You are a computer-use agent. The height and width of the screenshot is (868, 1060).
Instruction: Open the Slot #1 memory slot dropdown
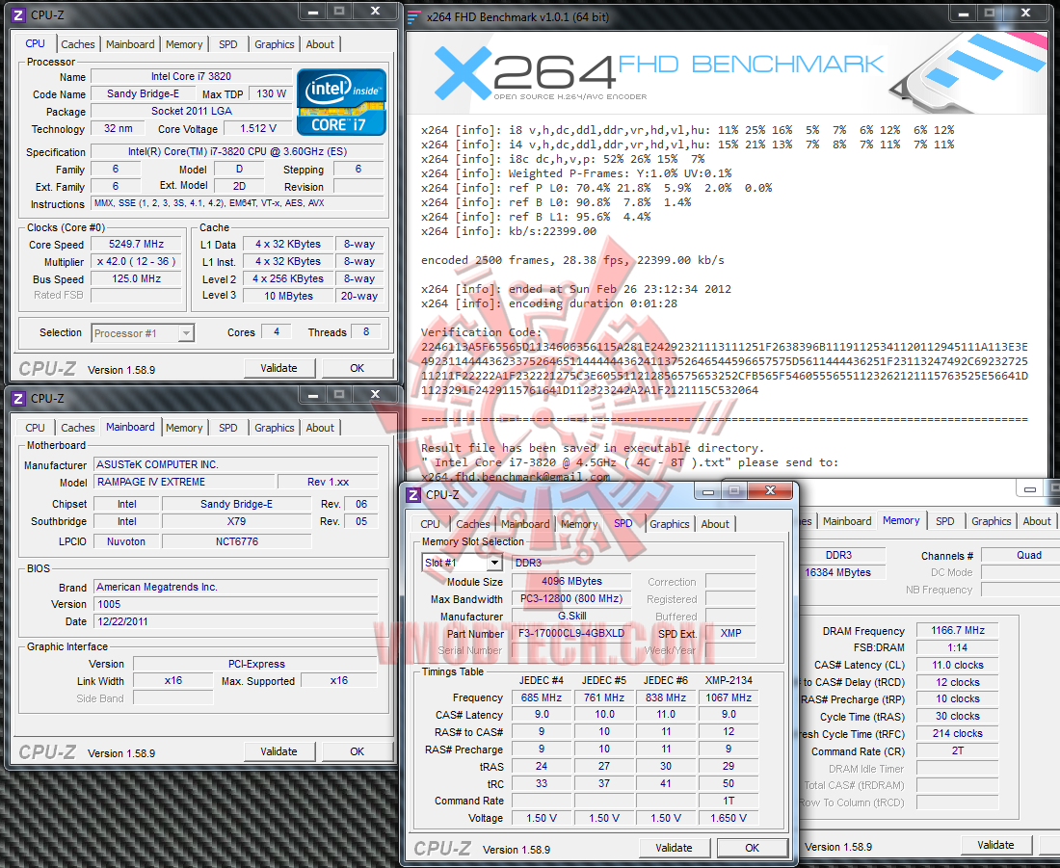495,563
